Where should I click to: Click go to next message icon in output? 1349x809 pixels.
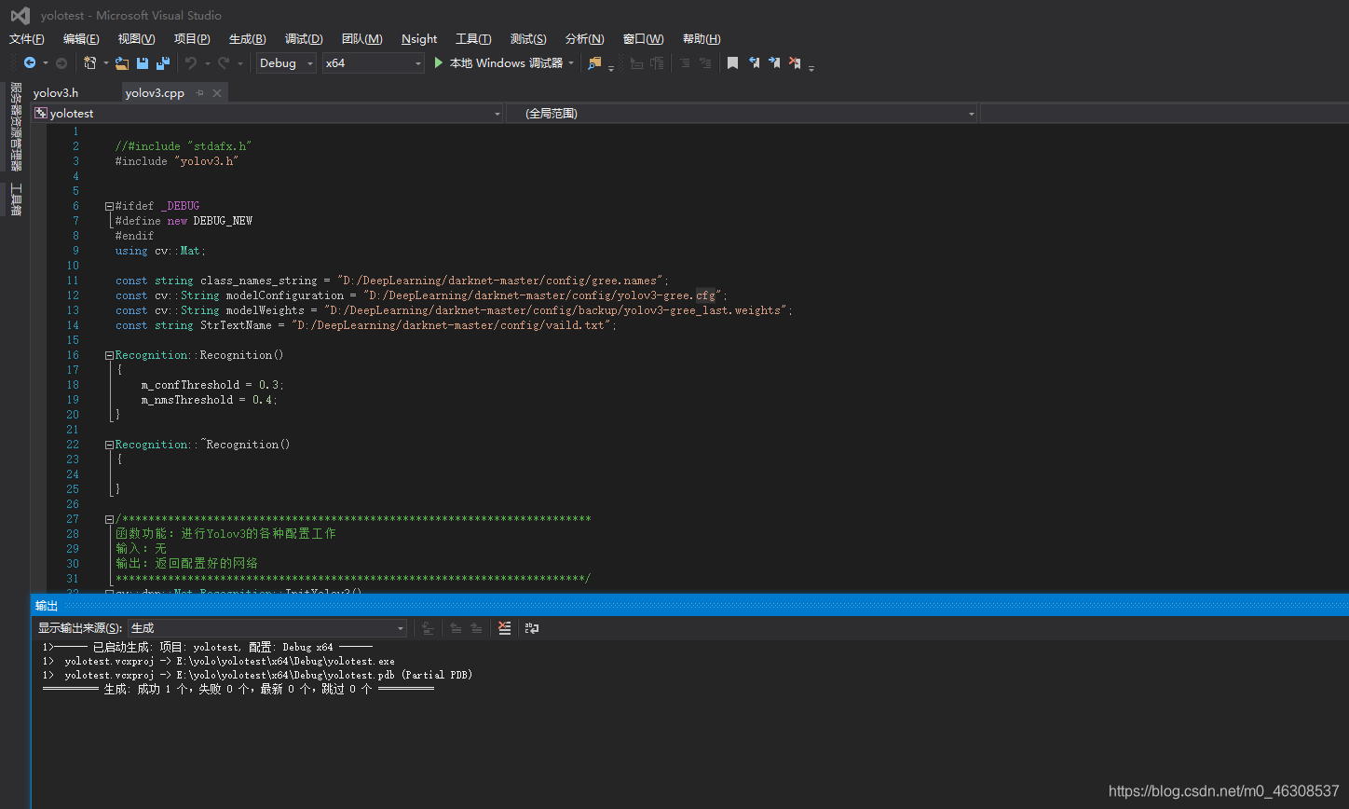476,628
